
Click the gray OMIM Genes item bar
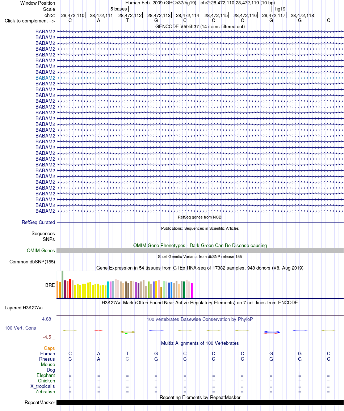200,251
